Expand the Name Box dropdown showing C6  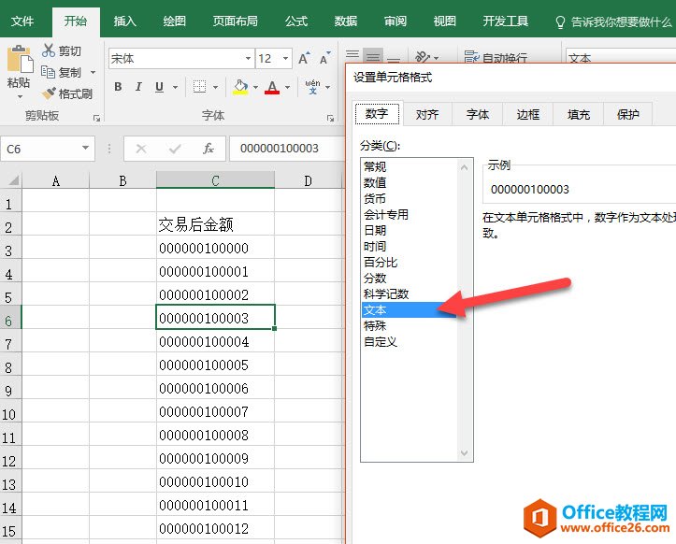(x=85, y=149)
